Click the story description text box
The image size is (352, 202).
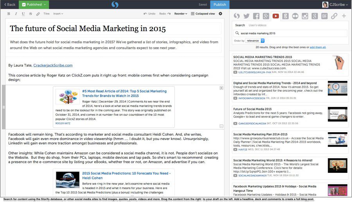click(x=115, y=45)
